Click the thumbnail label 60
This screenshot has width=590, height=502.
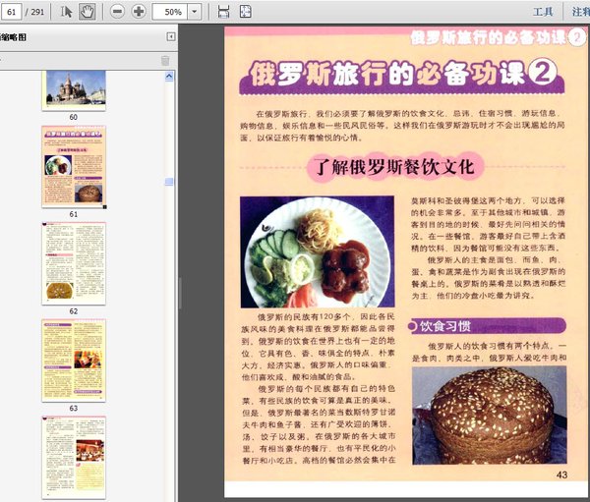click(x=74, y=117)
